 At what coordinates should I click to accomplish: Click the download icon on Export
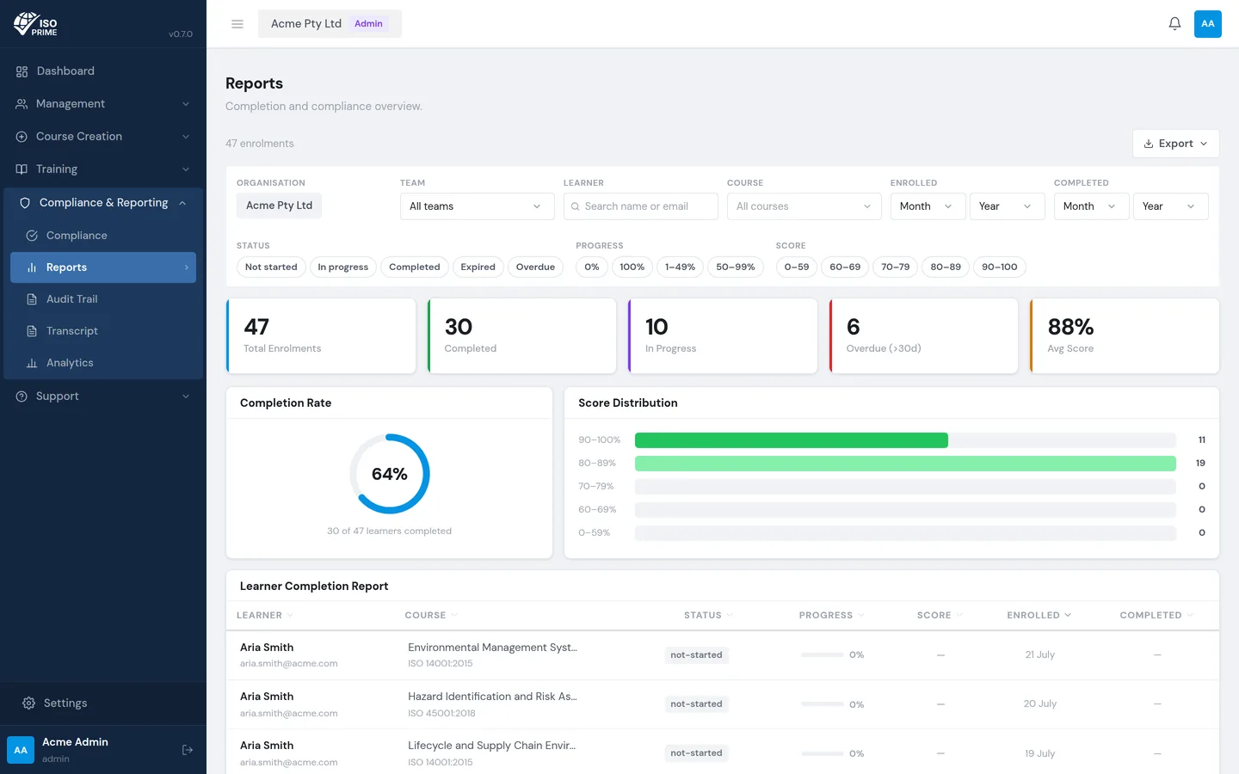tap(1149, 144)
